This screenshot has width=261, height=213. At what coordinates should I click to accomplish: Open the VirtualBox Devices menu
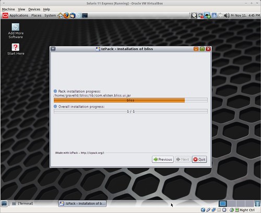34,9
